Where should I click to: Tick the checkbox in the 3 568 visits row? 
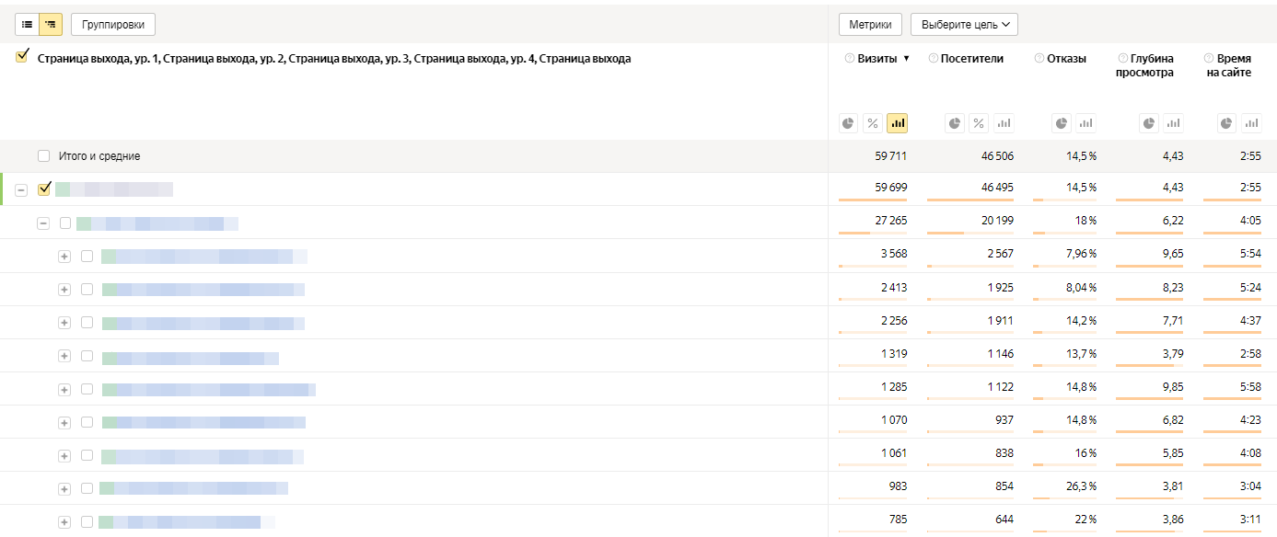(87, 257)
